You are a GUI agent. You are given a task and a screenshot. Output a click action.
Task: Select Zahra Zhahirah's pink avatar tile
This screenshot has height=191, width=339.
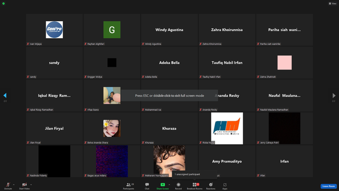(x=284, y=63)
